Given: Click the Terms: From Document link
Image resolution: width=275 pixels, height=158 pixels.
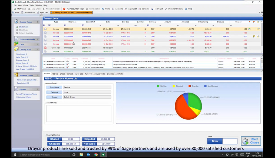Looking at the screenshot, I should 27,80.
